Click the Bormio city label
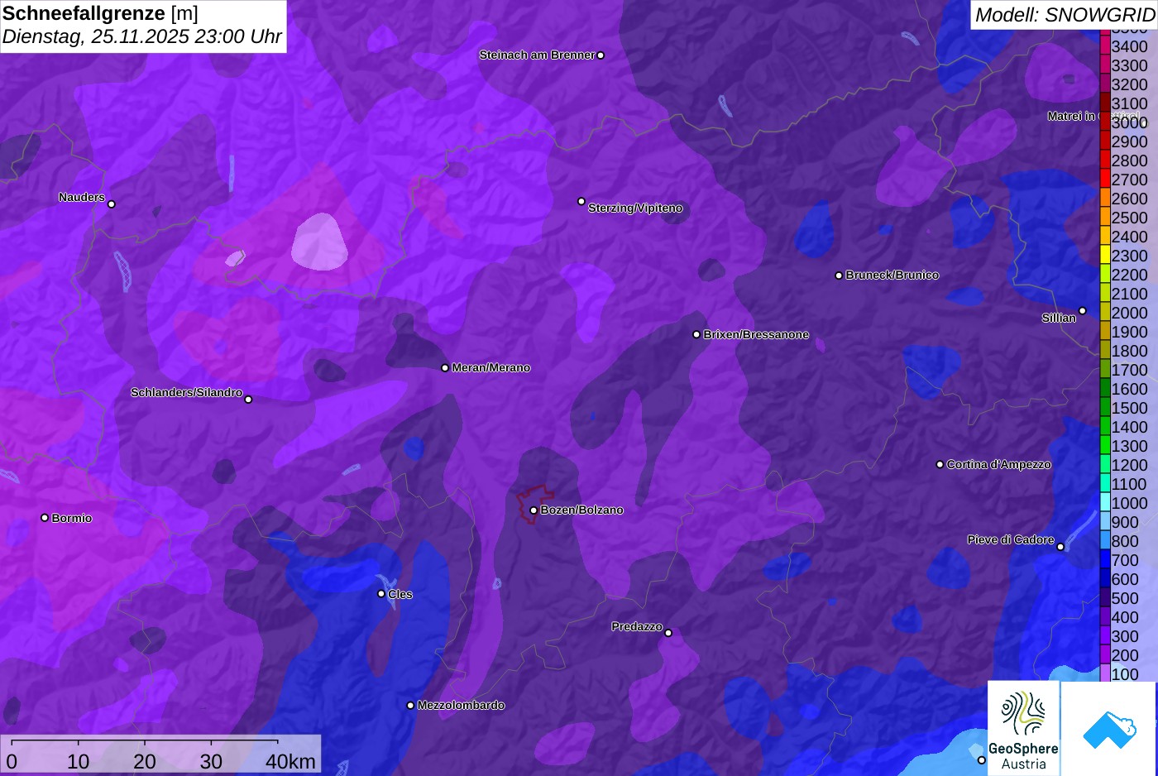Image resolution: width=1158 pixels, height=776 pixels. [72, 519]
